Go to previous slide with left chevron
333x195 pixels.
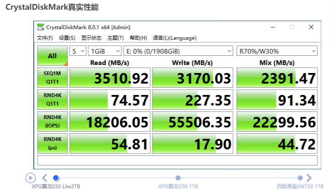point(45,178)
